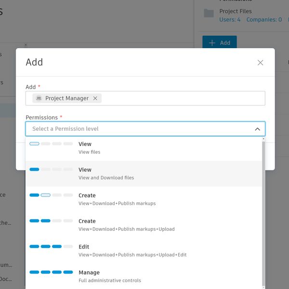This screenshot has height=289, width=289.
Task: Click the permission list scrollbar
Action: click(x=263, y=212)
